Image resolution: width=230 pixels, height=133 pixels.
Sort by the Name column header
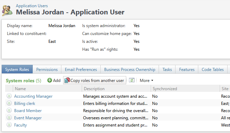47,88
